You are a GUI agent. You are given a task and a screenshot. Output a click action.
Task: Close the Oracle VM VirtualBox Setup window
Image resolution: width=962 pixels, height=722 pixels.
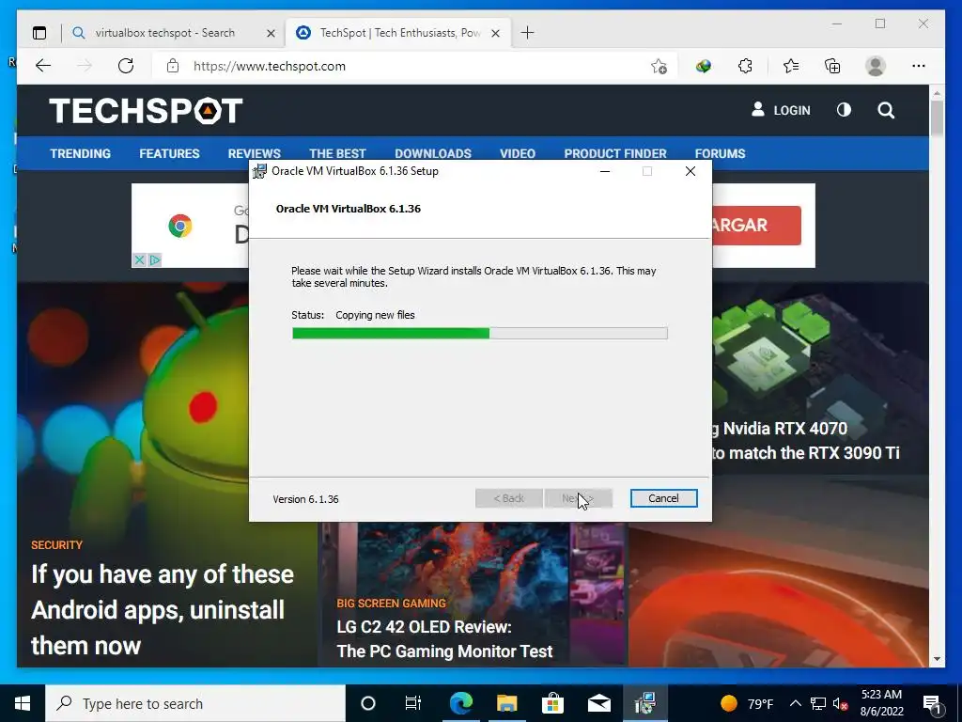[x=690, y=171]
